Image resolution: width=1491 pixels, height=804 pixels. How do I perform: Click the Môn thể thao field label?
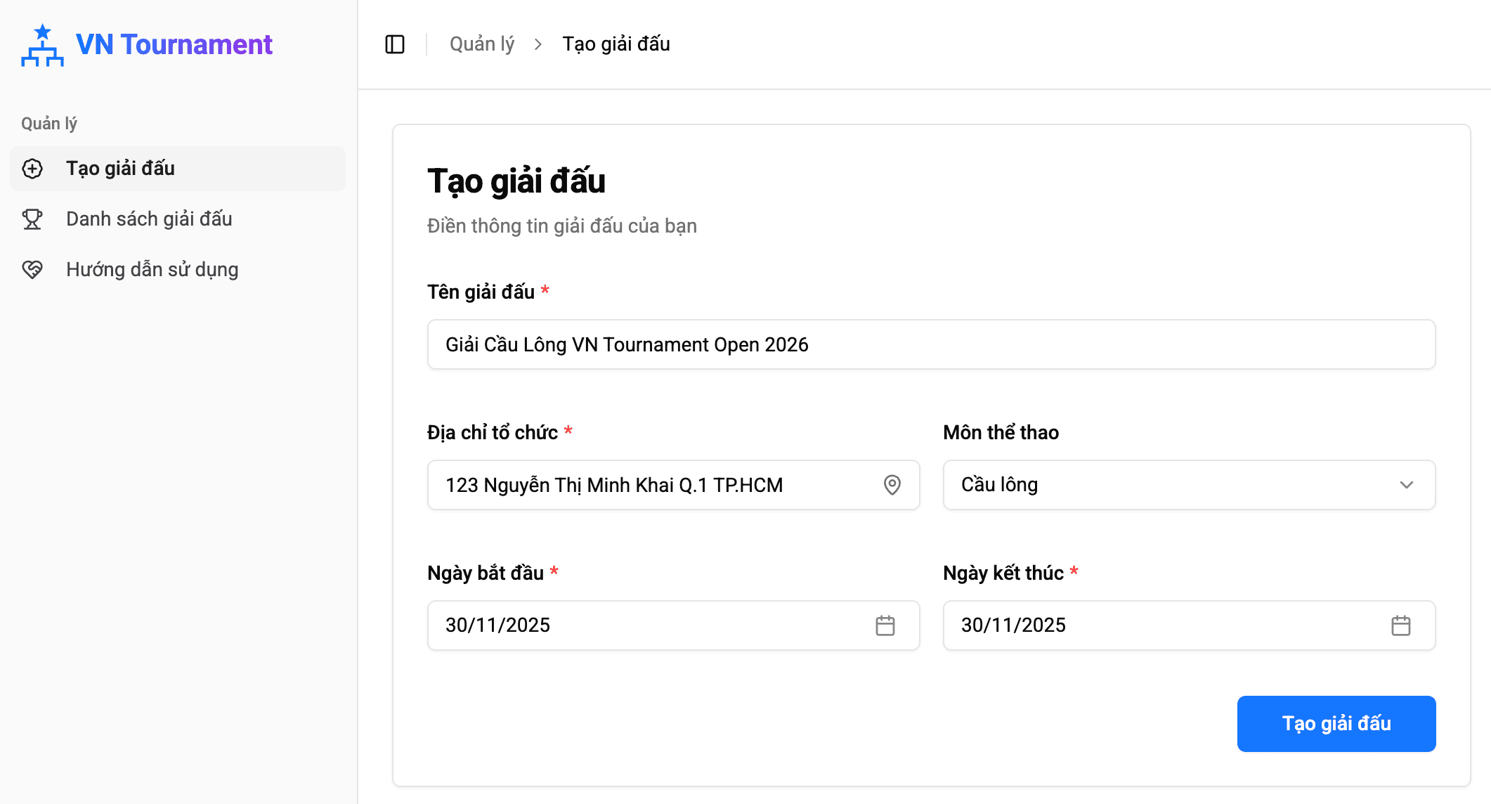point(1001,432)
